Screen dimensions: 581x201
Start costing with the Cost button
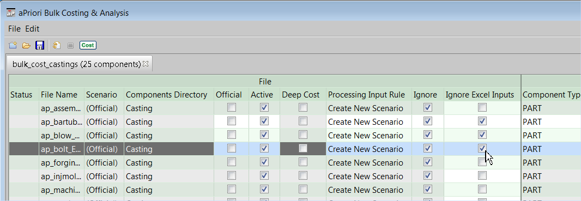[88, 45]
